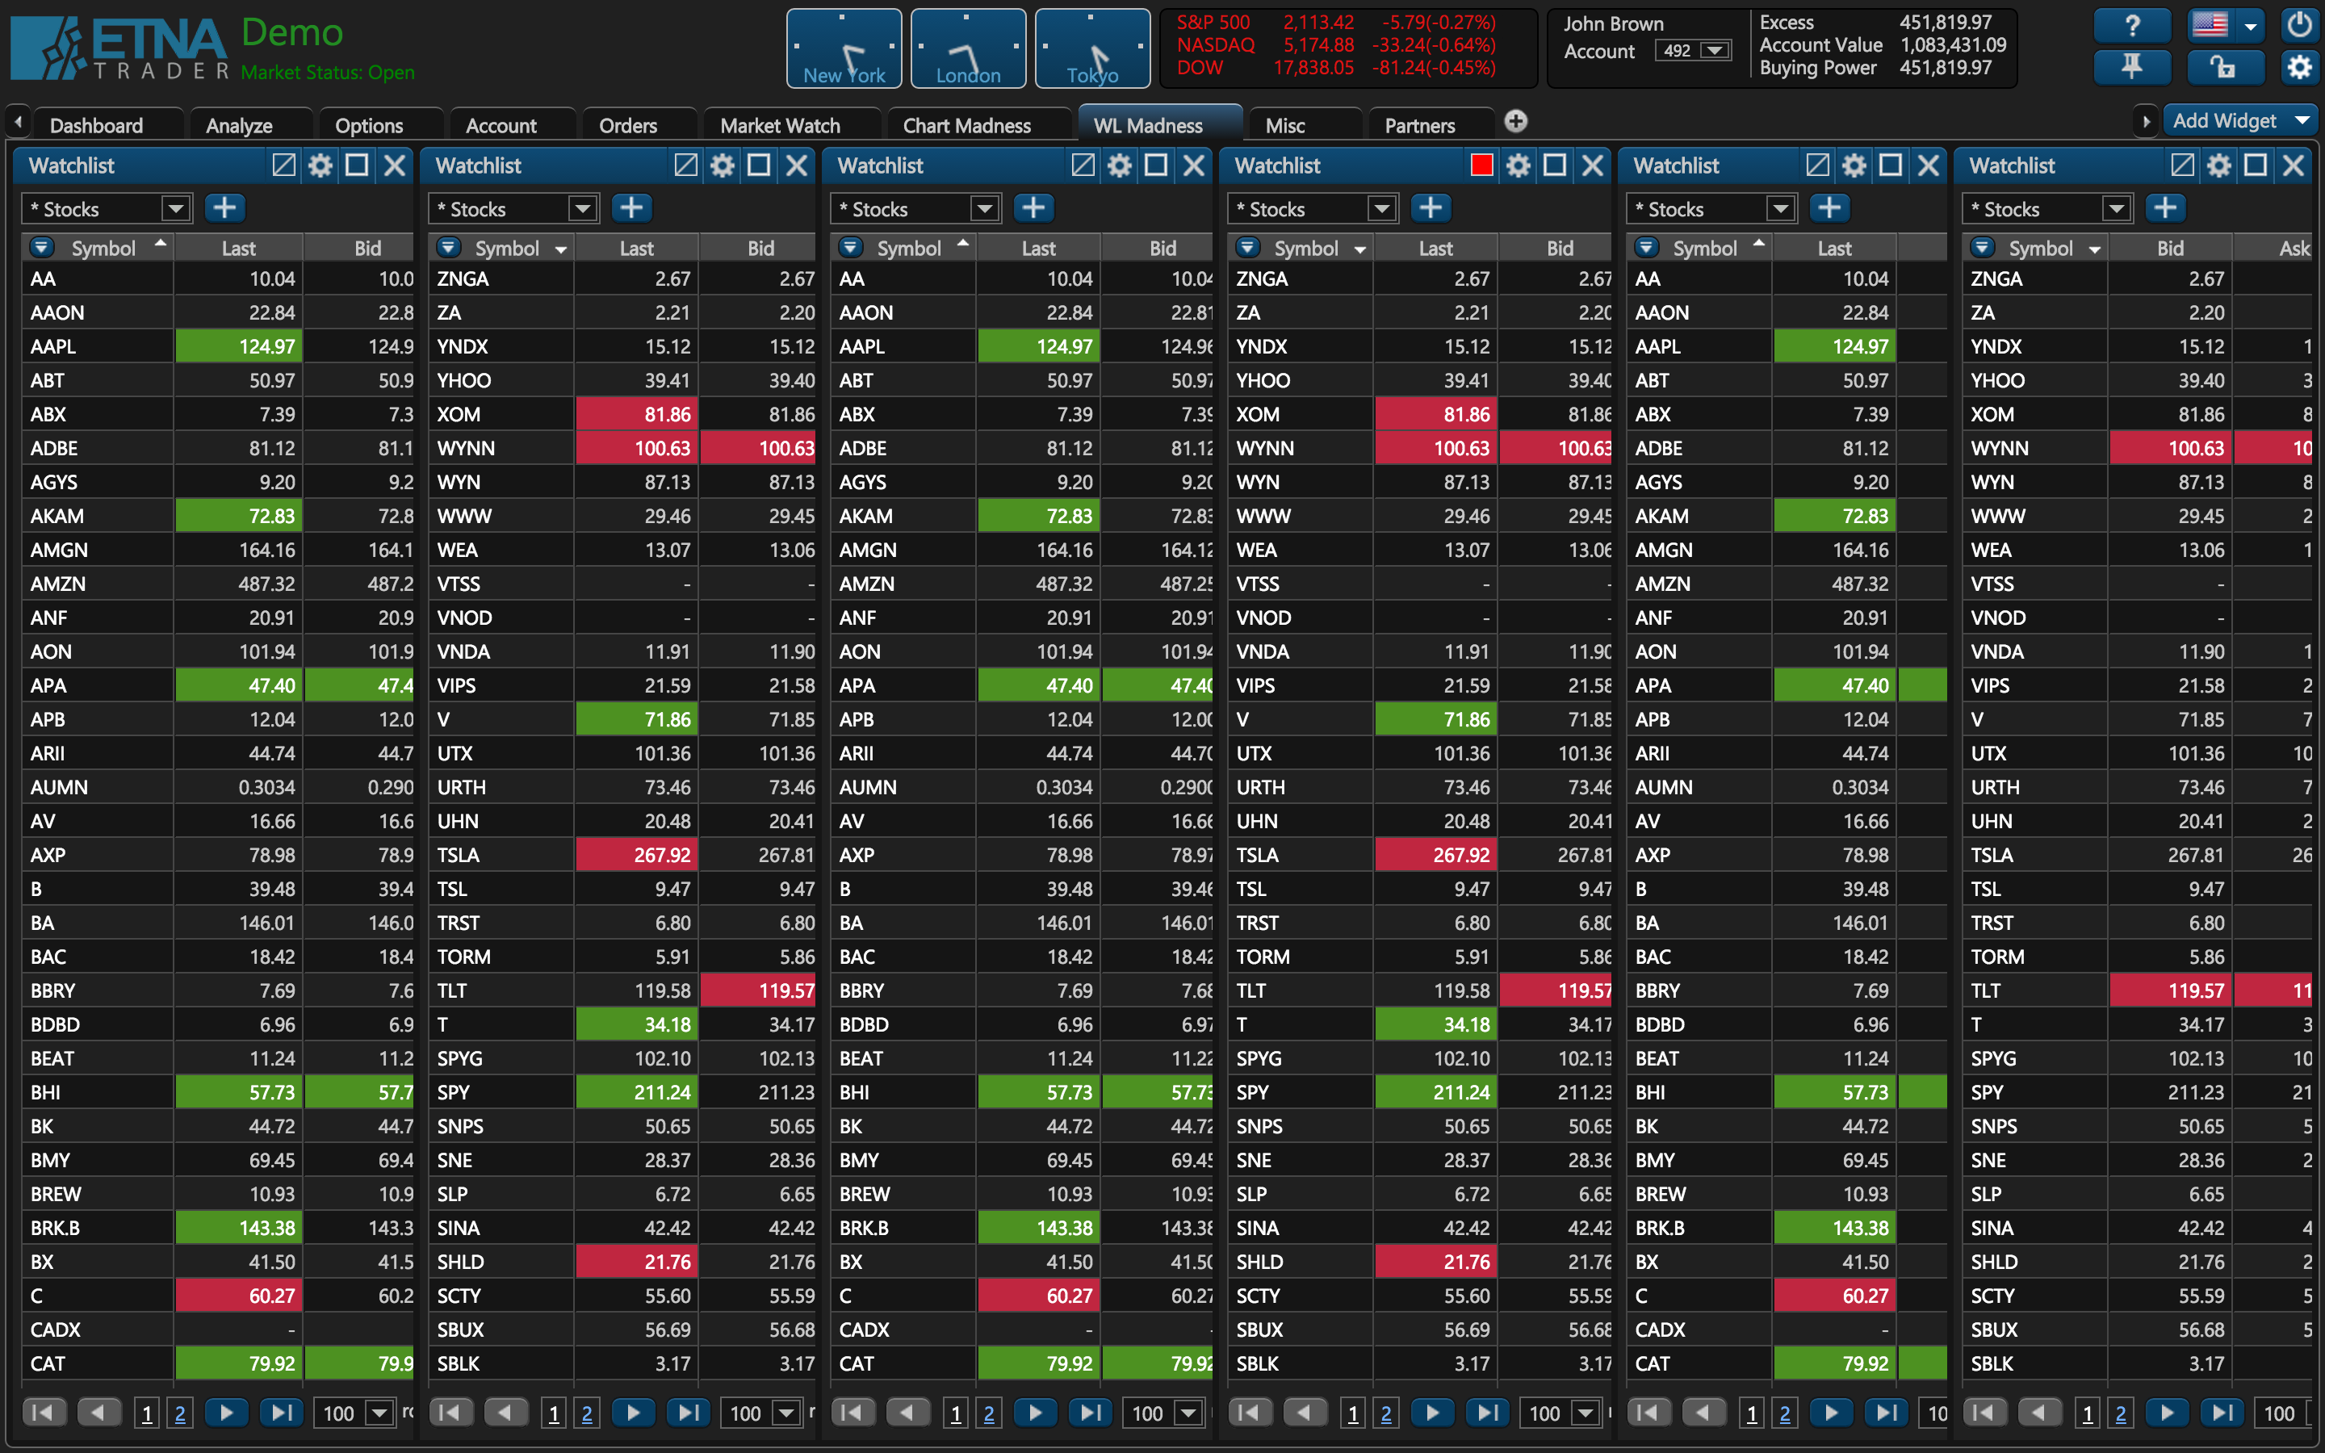
Task: Select the Market Watch tab
Action: (x=780, y=125)
